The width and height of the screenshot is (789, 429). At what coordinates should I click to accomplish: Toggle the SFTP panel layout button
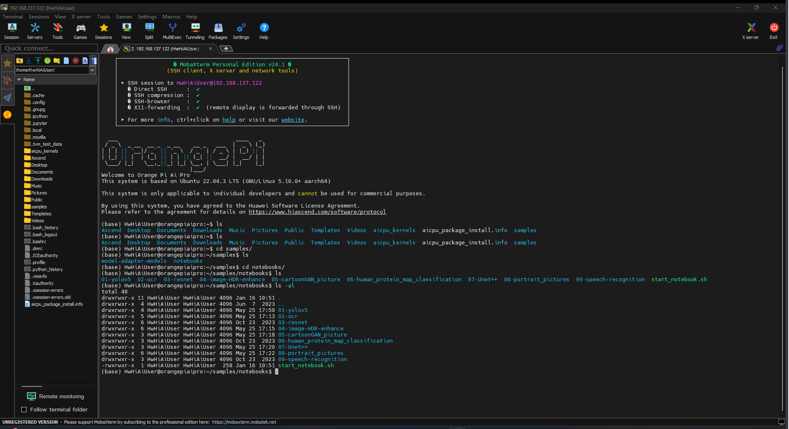94,61
